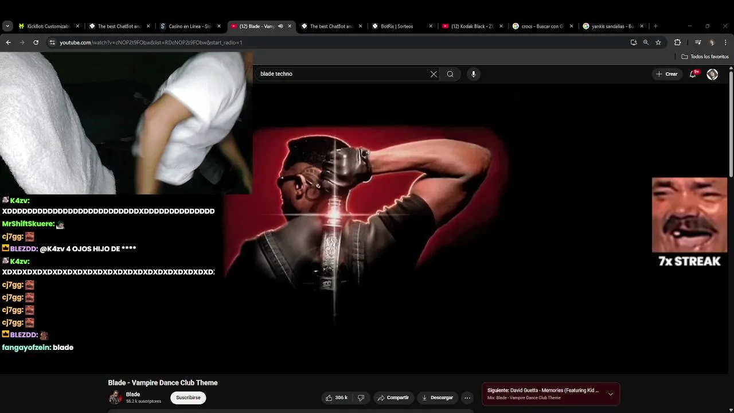The height and width of the screenshot is (413, 734).
Task: Click the page vertical scrollbar
Action: pyautogui.click(x=731, y=123)
